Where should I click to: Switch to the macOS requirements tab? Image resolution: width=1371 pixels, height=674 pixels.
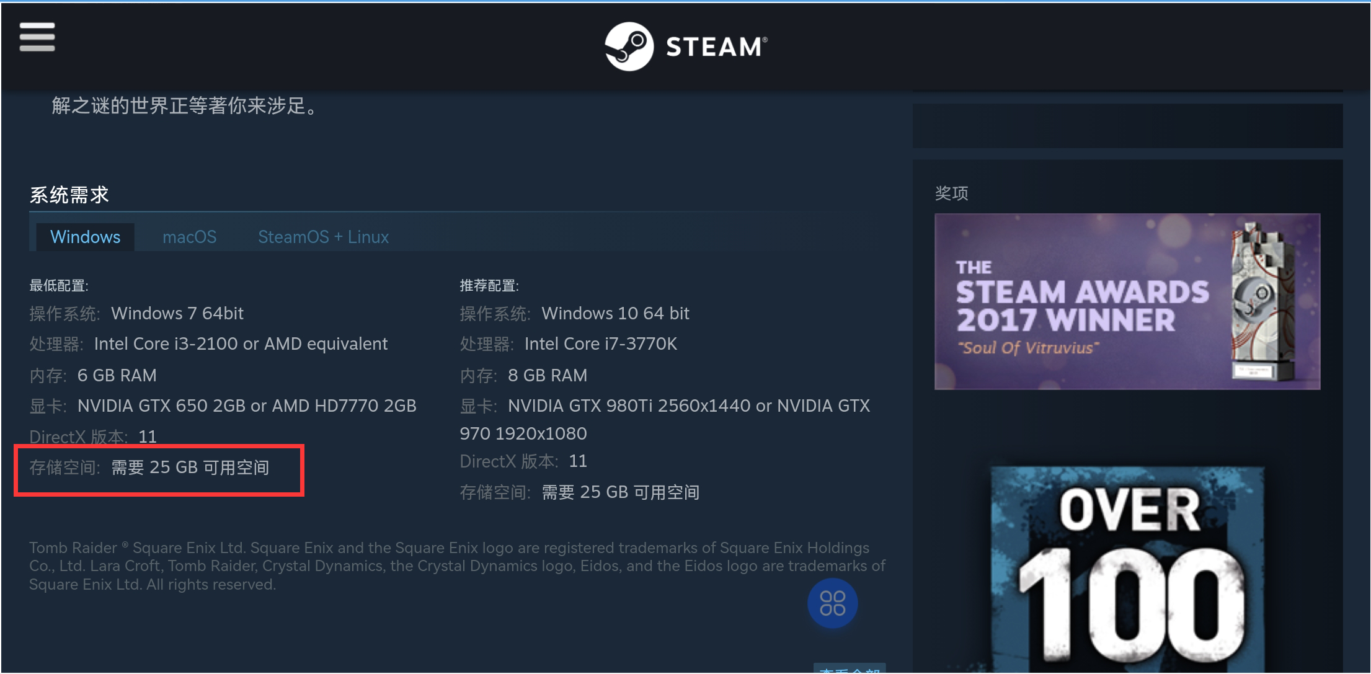tap(189, 237)
